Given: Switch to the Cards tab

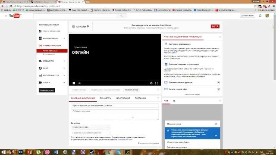Looking at the screenshot, I should tap(141, 98).
